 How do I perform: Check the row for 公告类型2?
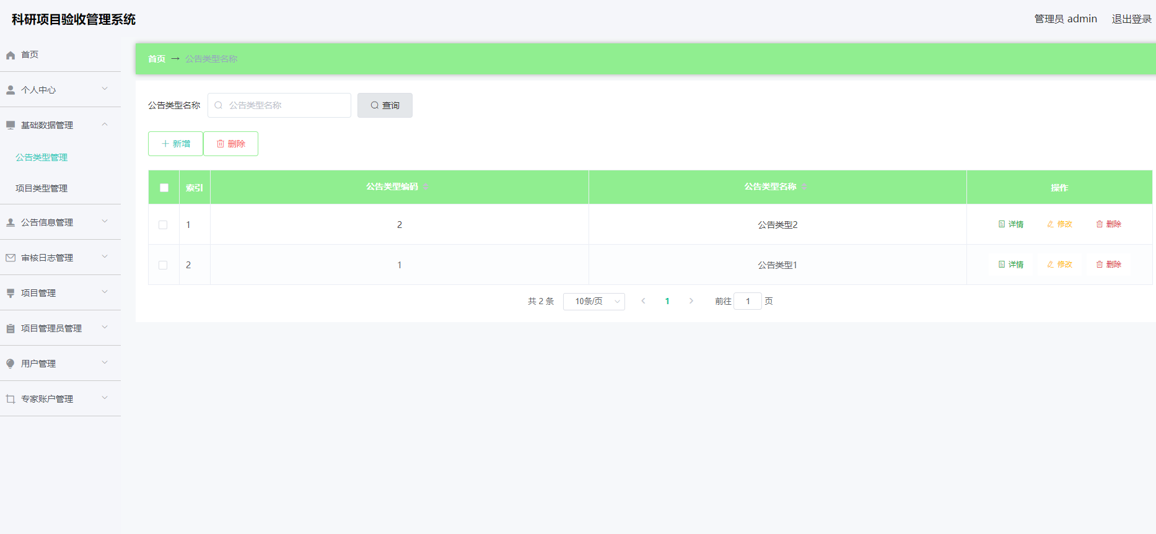163,225
